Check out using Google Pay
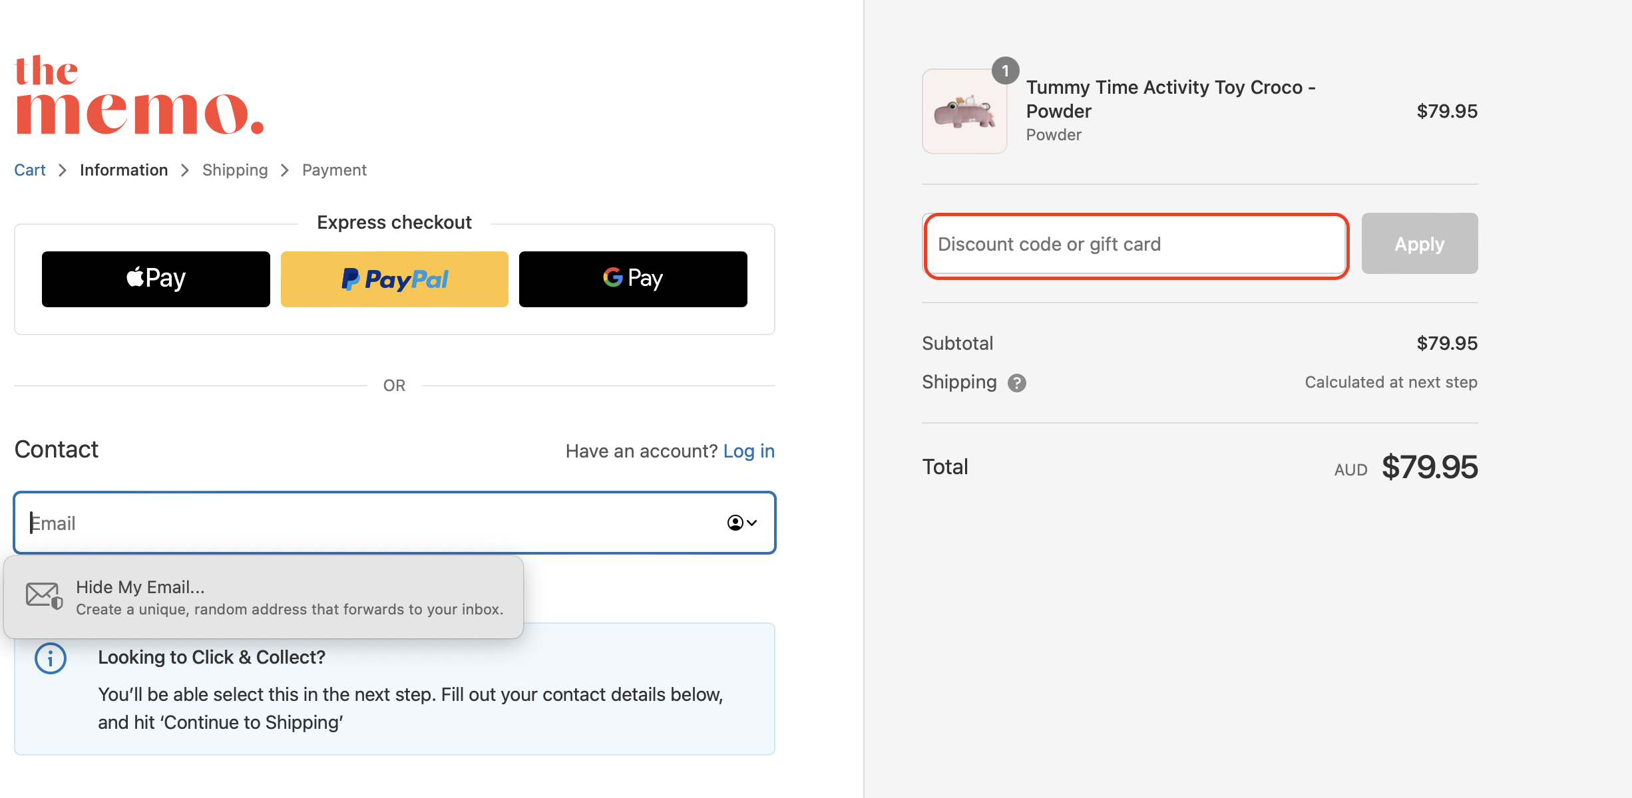The height and width of the screenshot is (798, 1632). click(x=632, y=279)
